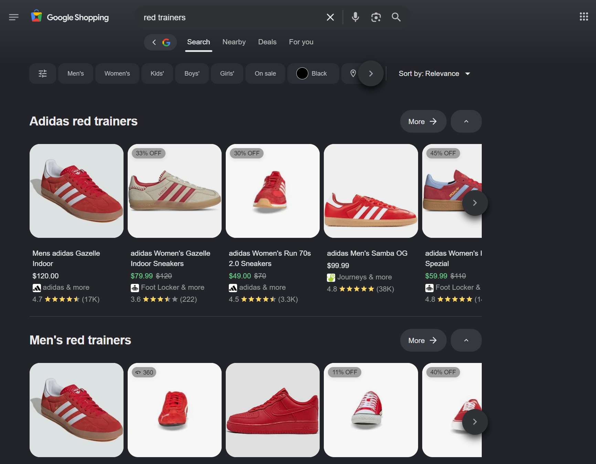This screenshot has height=464, width=596.
Task: Click adidas Women's Gazelle Indoor Sneakers title
Action: [x=170, y=258]
